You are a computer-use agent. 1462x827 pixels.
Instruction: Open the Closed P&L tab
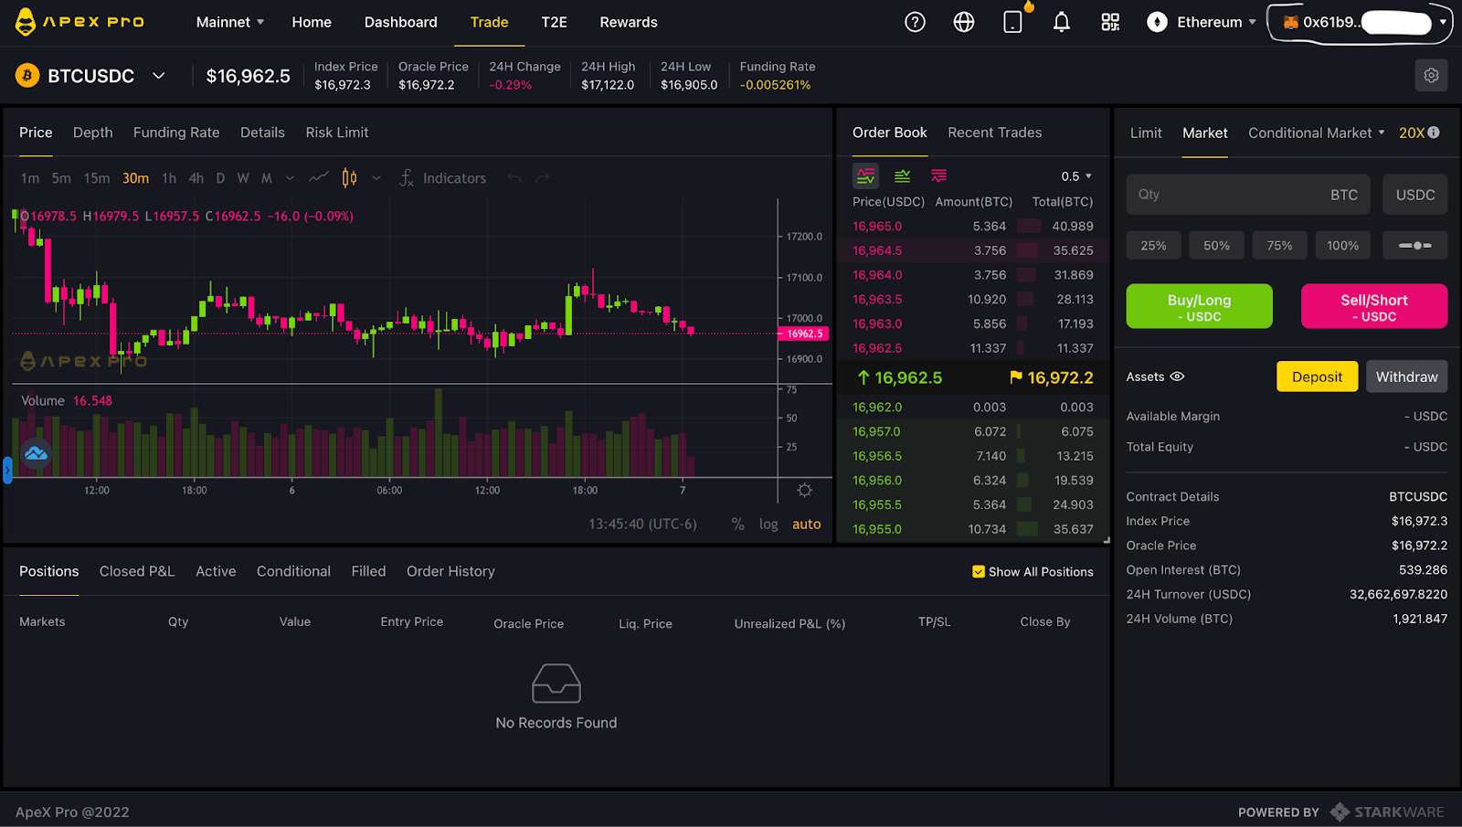[x=137, y=571]
